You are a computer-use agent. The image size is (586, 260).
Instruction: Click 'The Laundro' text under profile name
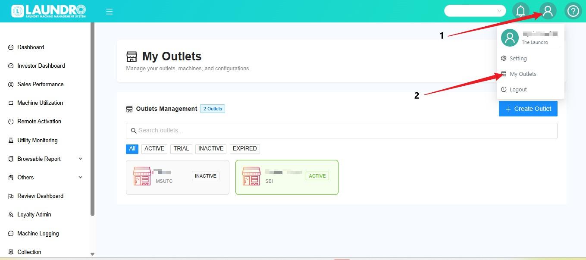[535, 42]
